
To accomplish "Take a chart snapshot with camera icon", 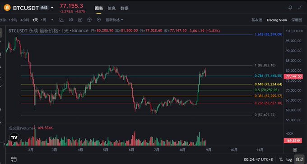I will click(80, 20).
